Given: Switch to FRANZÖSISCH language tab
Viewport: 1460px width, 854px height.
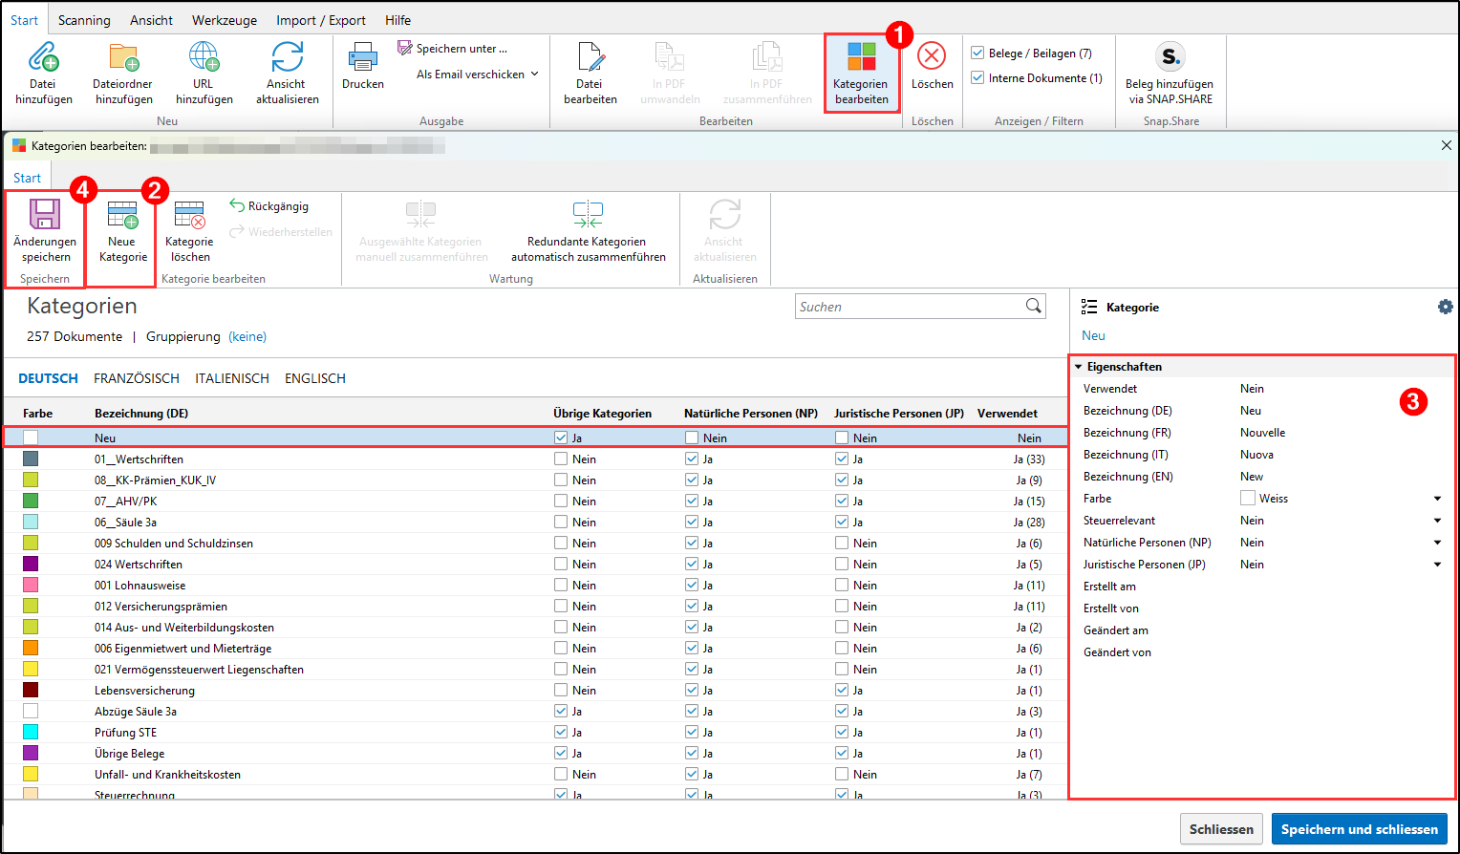Looking at the screenshot, I should click(137, 378).
